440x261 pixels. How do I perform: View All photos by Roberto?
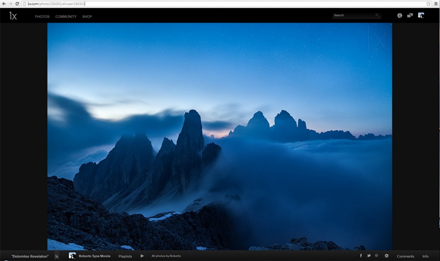click(166, 256)
